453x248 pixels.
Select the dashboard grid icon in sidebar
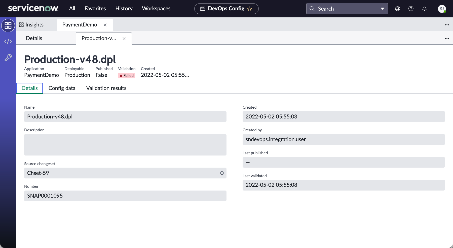[8, 25]
